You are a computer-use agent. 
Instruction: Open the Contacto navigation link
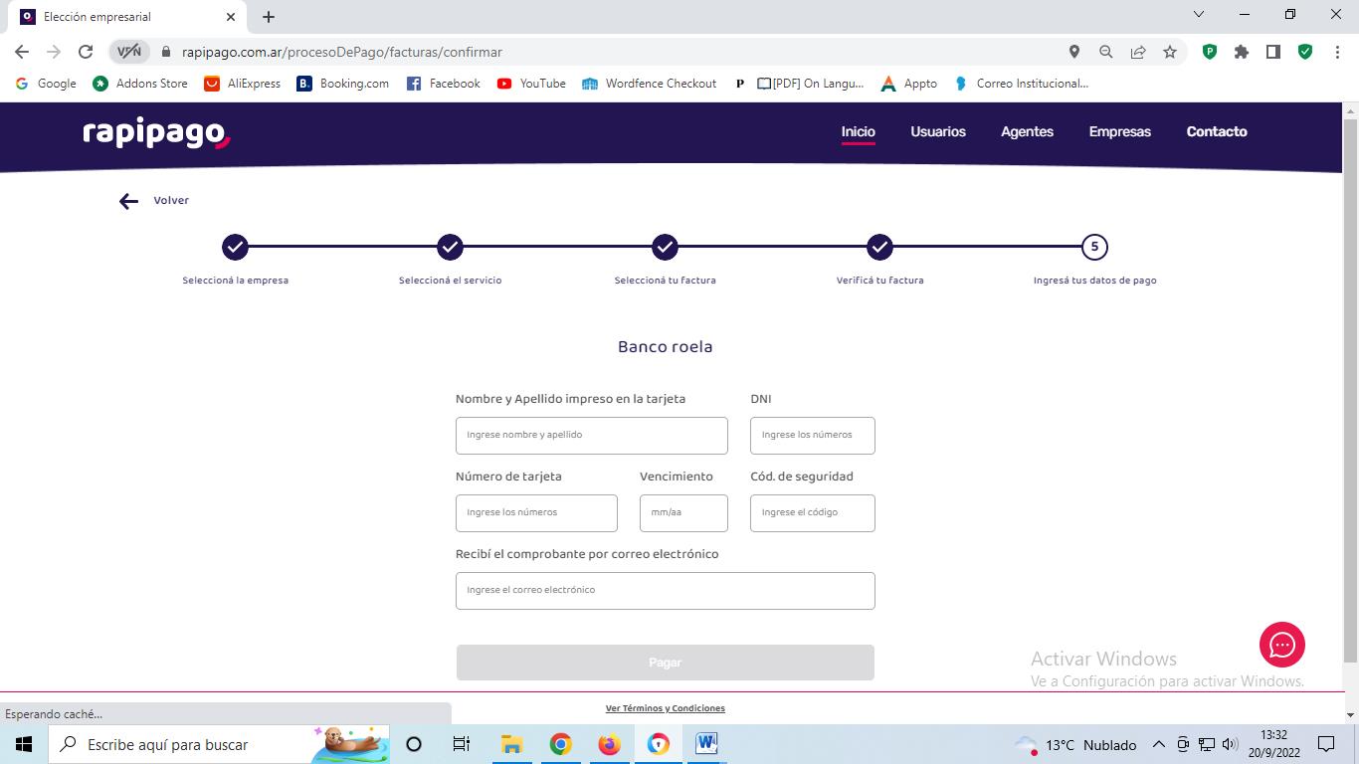coord(1216,131)
